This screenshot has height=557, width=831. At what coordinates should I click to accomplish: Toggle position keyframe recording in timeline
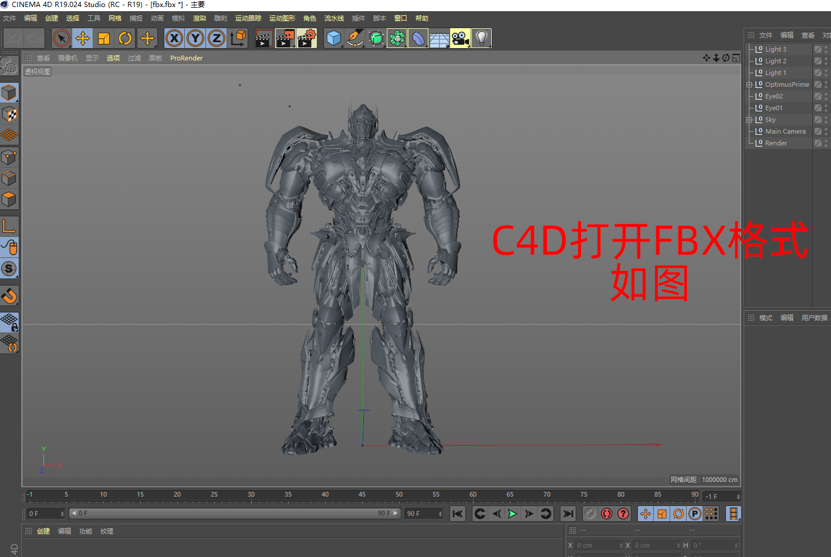(646, 514)
